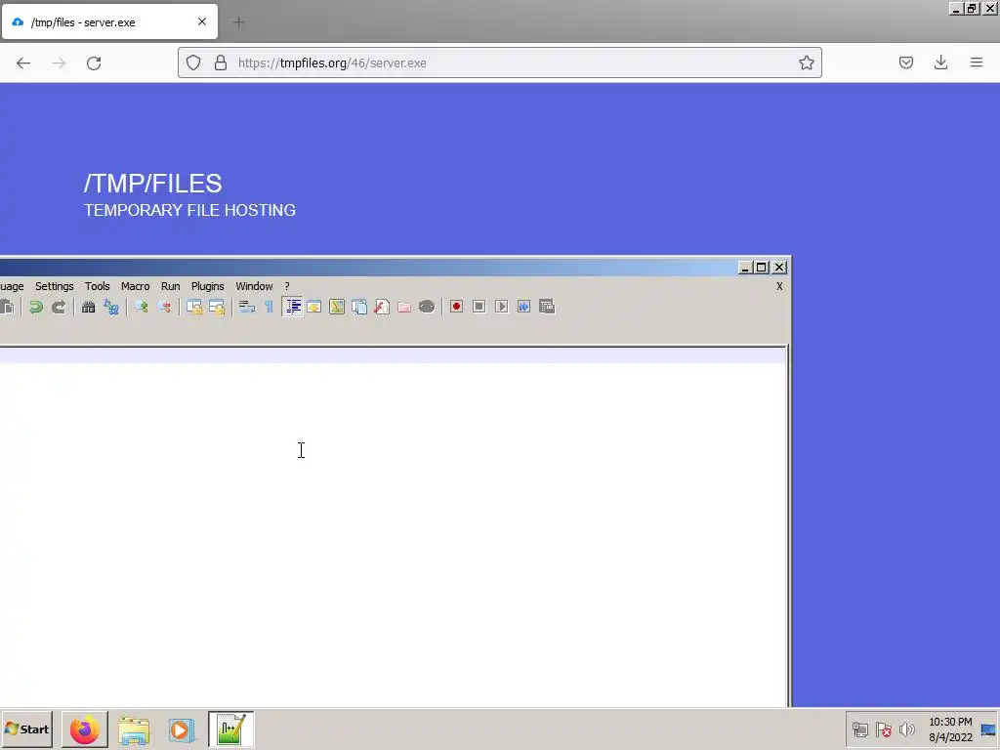Click Firefox icon in taskbar
The width and height of the screenshot is (1000, 750).
pos(84,729)
